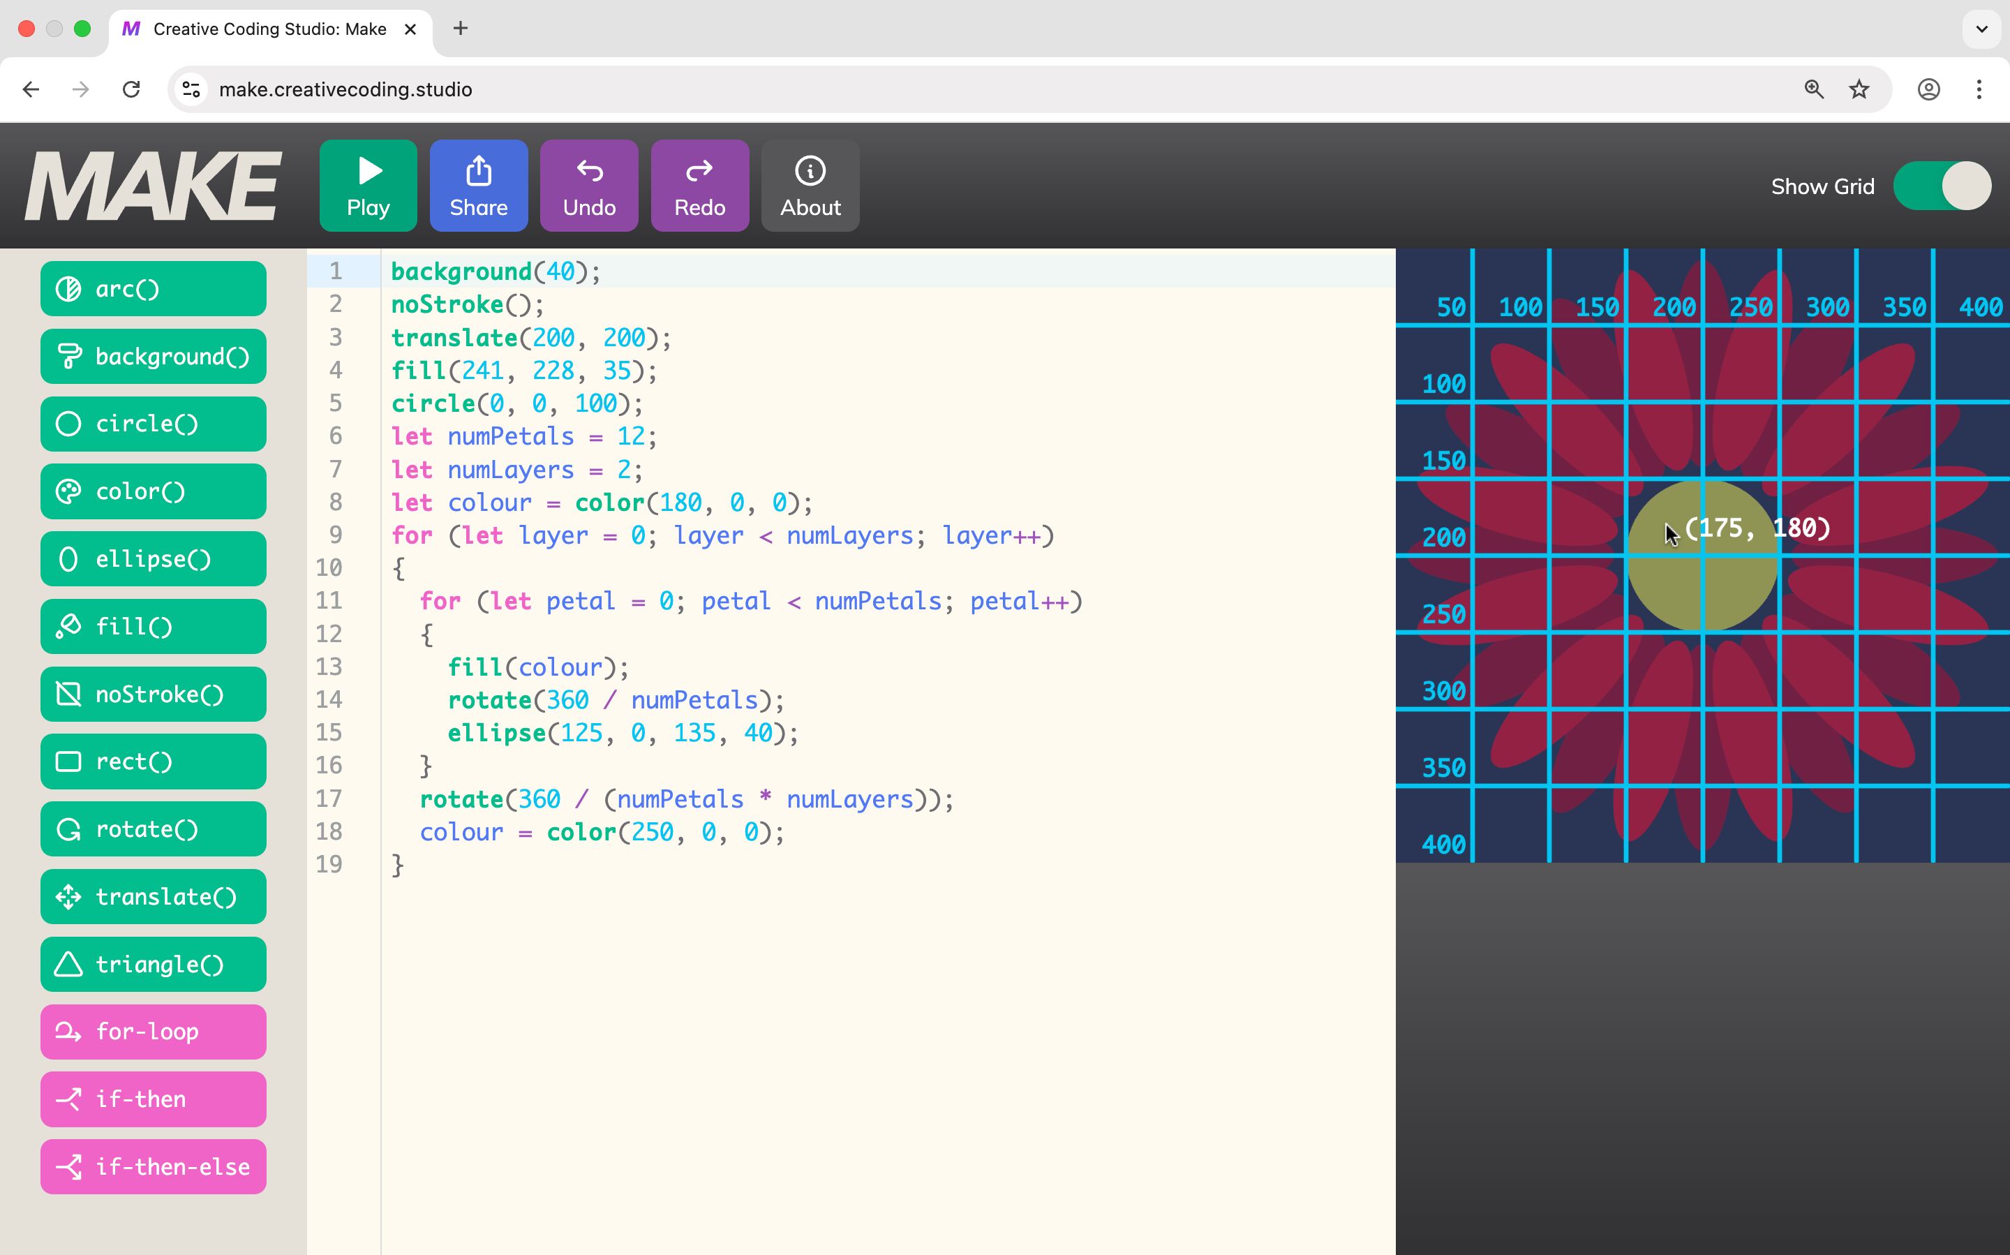Expand the browser tab list chevron

click(1981, 29)
